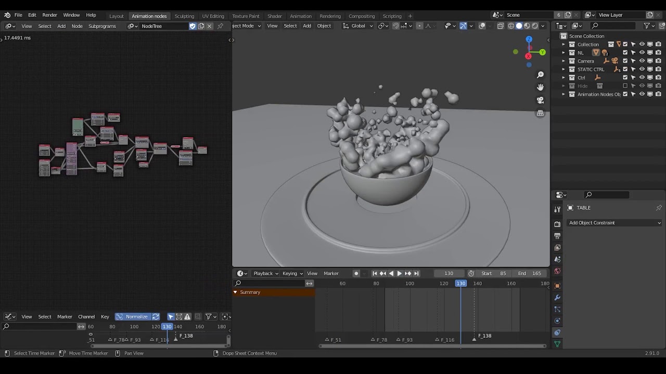Expand the Collection row in outliner
This screenshot has height=374, width=666.
coord(563,44)
